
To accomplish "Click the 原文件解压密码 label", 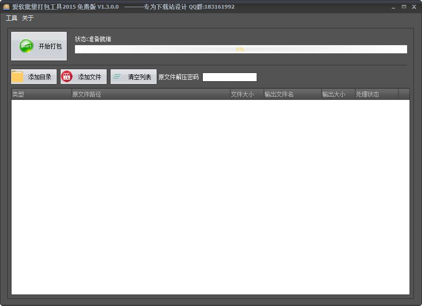I will pos(178,77).
